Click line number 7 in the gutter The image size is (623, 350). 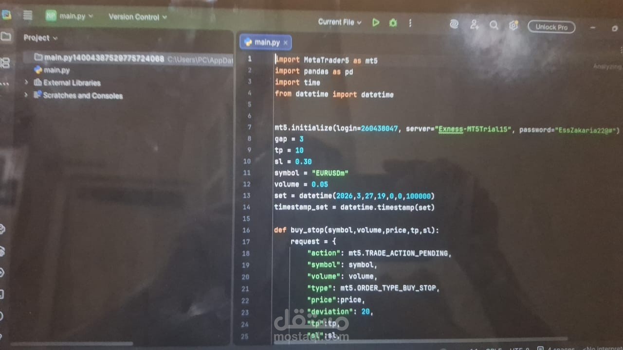tap(249, 127)
